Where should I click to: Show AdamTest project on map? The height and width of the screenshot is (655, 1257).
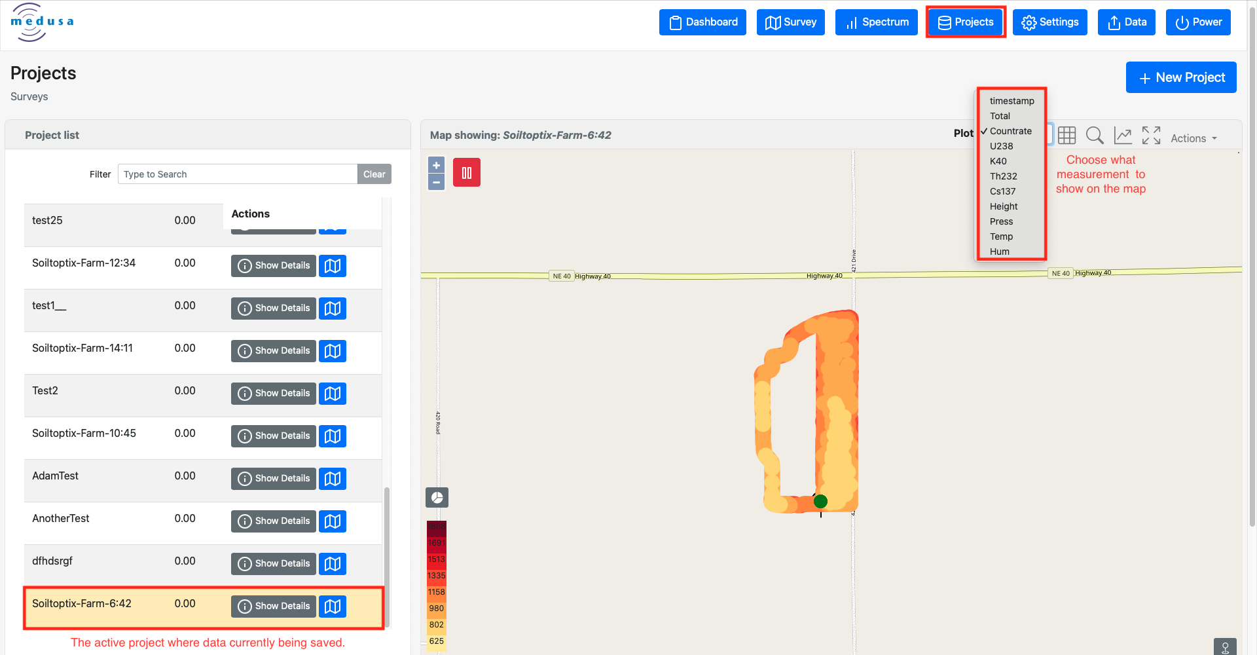[333, 479]
